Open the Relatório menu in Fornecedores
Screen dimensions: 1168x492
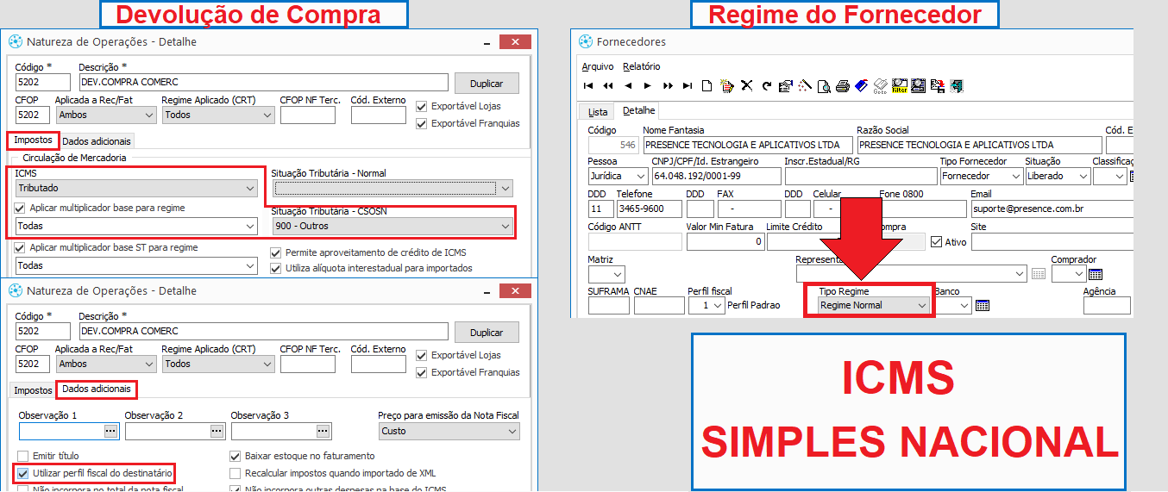point(641,66)
